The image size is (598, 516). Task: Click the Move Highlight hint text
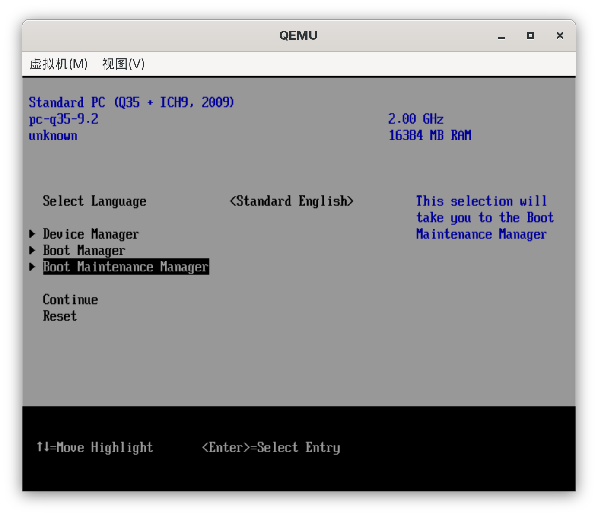click(95, 447)
